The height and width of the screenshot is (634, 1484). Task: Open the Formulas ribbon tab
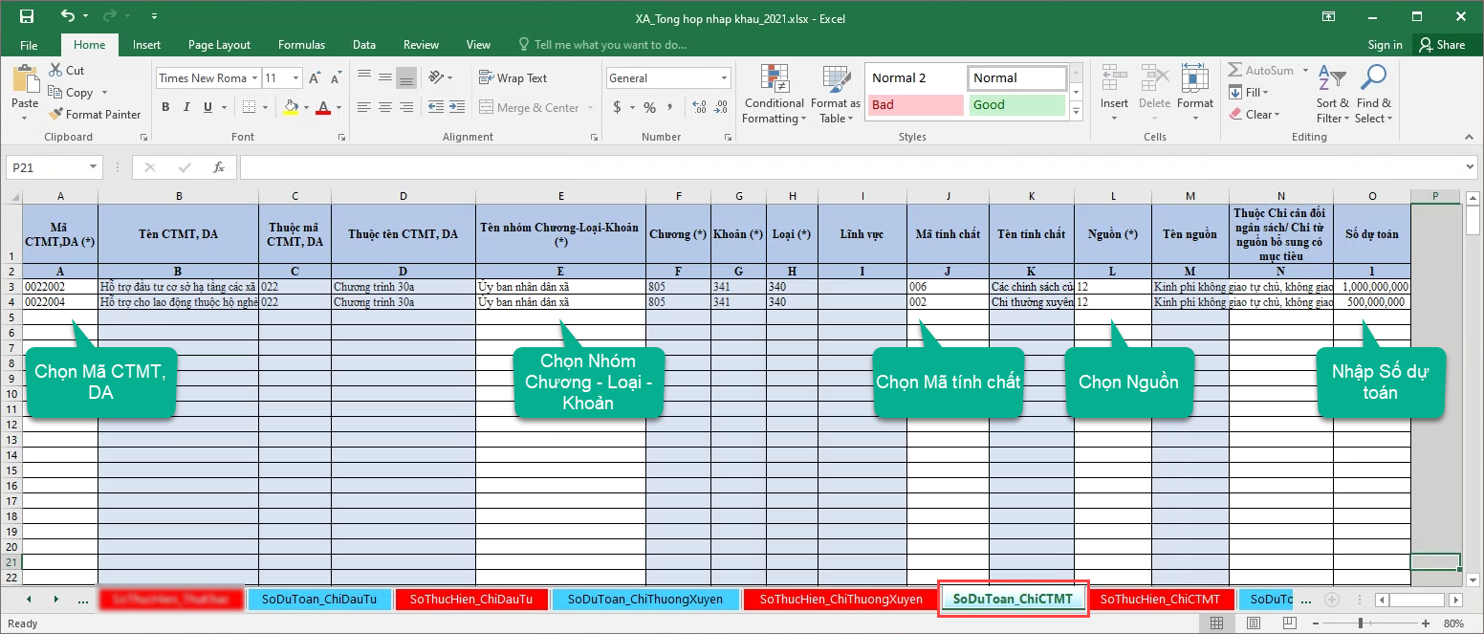301,45
